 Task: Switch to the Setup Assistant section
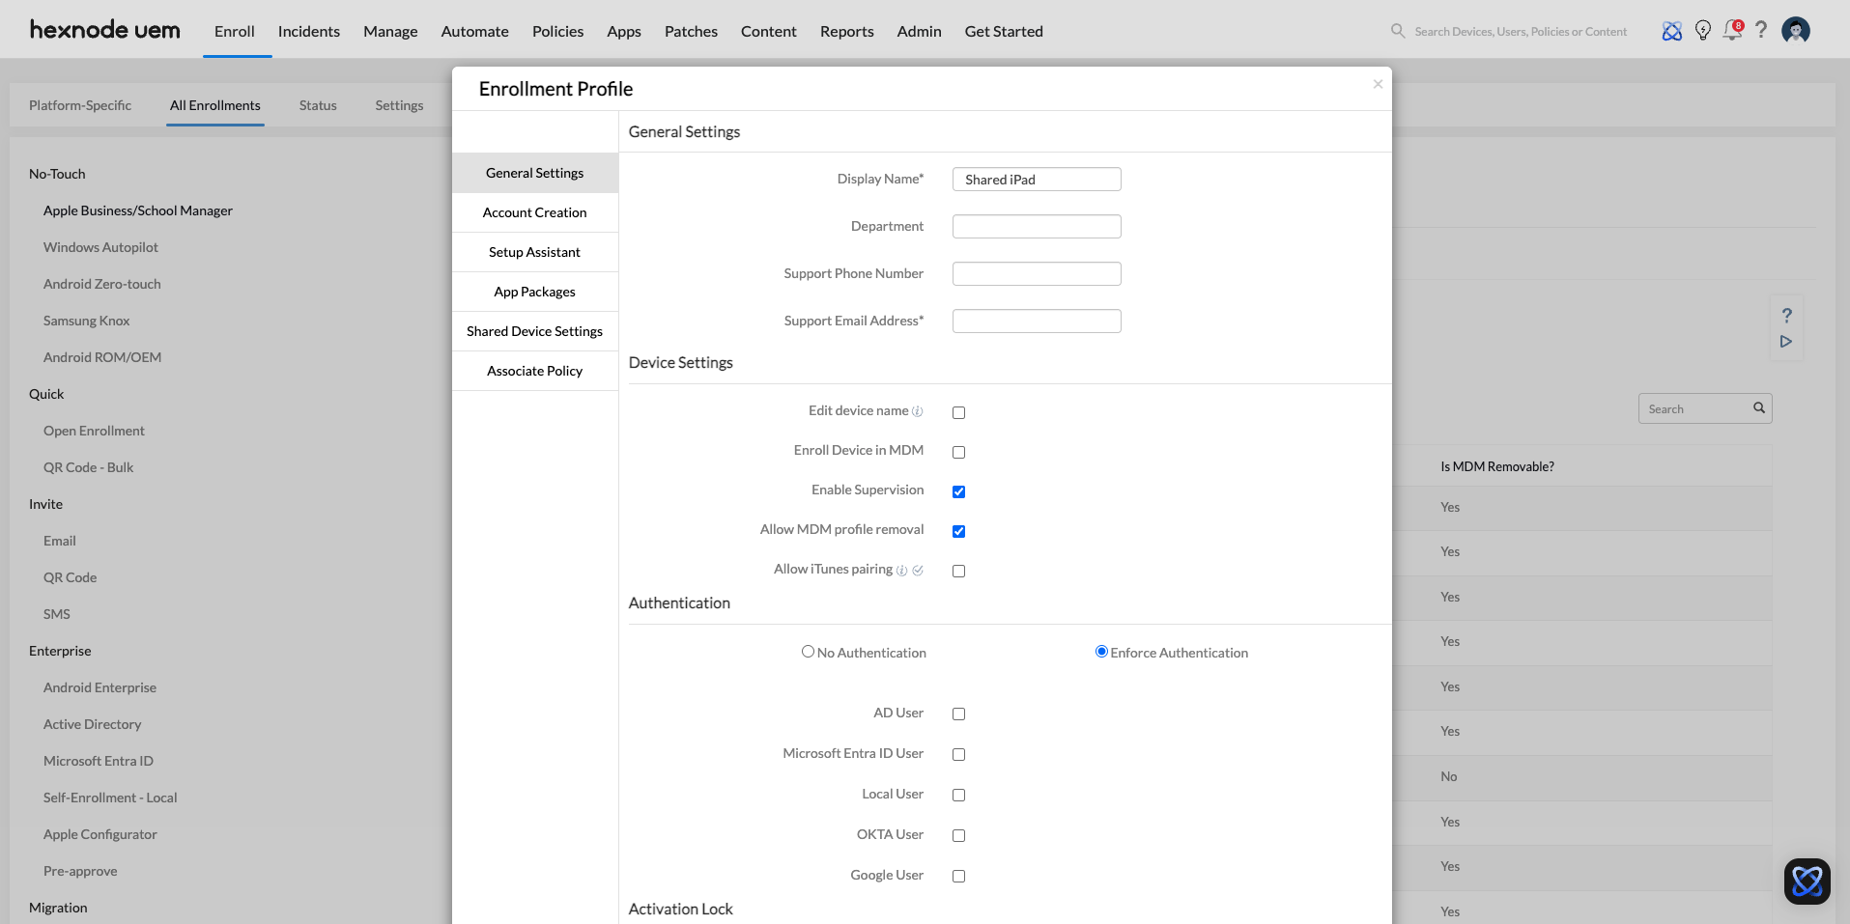tap(534, 252)
